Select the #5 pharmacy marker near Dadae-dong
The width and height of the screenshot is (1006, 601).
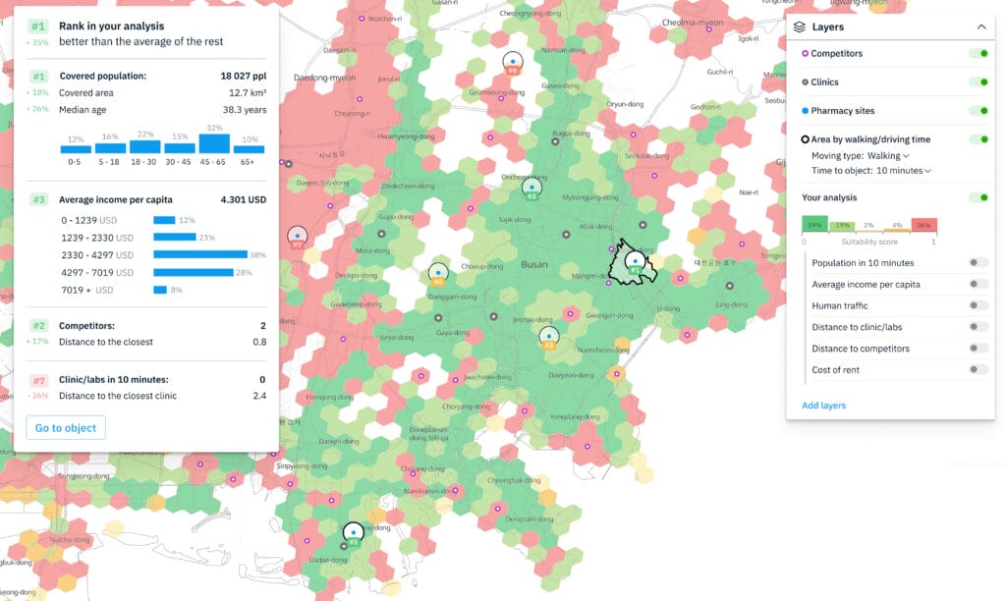[x=353, y=533]
